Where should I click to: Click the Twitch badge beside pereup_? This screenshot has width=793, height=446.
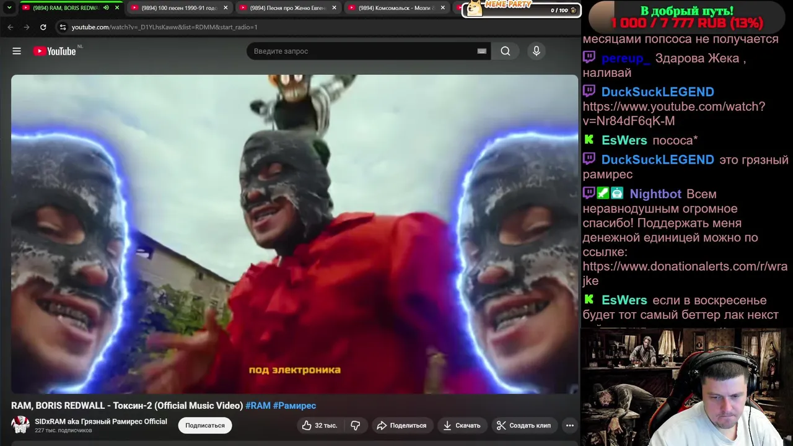[589, 57]
